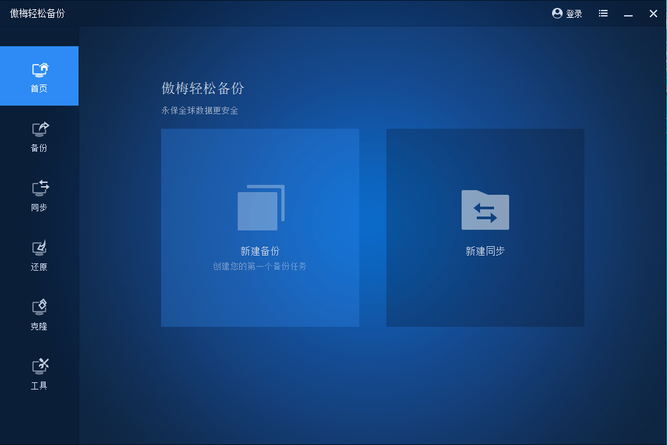Select the 克隆 clone sidebar tab
Screen dimensions: 667x445
pyautogui.click(x=39, y=315)
